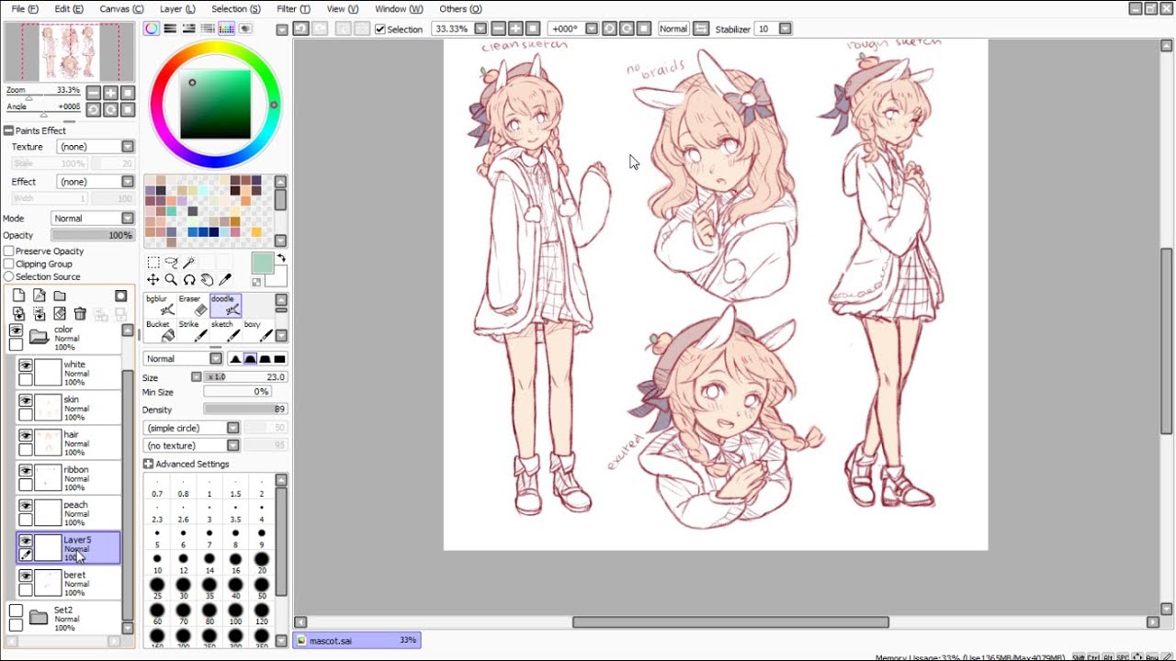This screenshot has height=661, width=1176.
Task: Hide the skin layer eye icon
Action: point(26,400)
